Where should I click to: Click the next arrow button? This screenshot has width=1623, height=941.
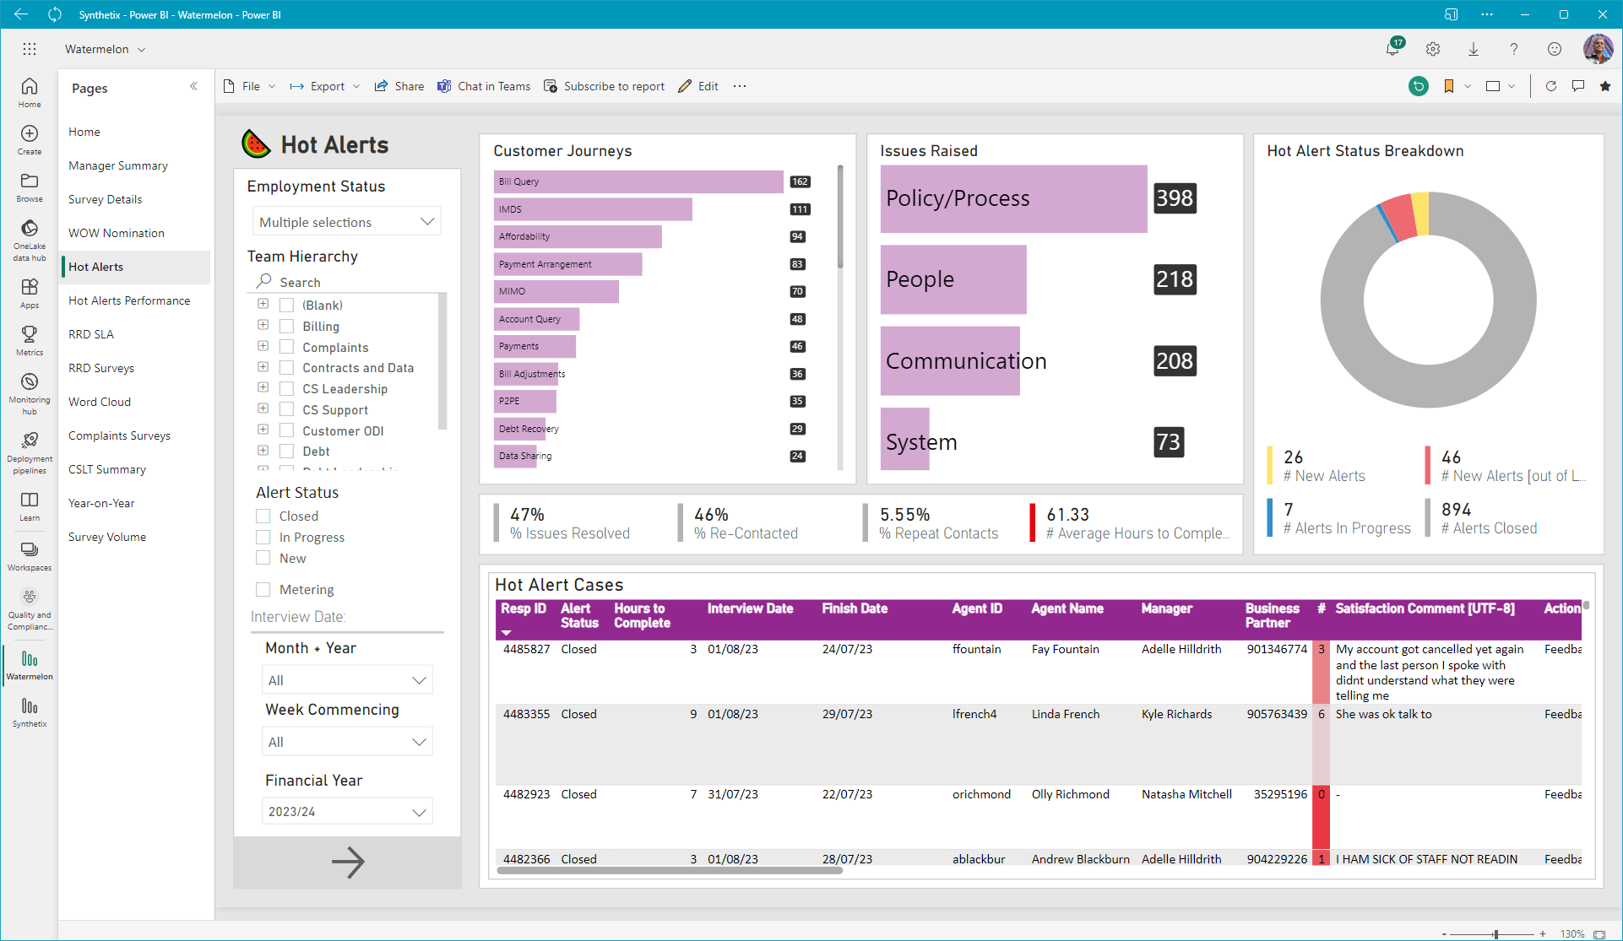click(x=347, y=862)
